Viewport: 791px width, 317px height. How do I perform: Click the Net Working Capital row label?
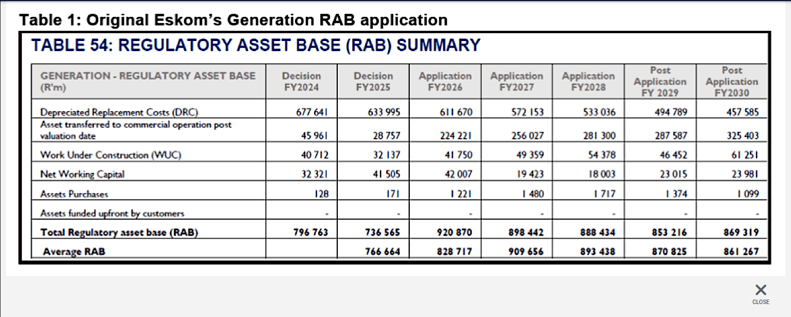click(82, 174)
